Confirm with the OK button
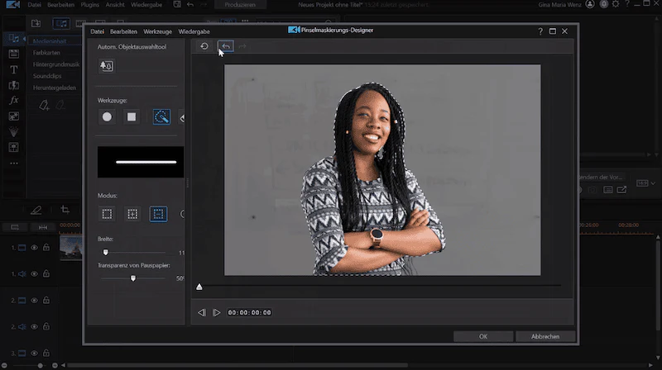The width and height of the screenshot is (662, 370). 483,336
